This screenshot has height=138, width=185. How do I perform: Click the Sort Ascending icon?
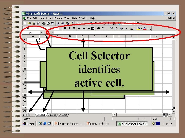105,23
